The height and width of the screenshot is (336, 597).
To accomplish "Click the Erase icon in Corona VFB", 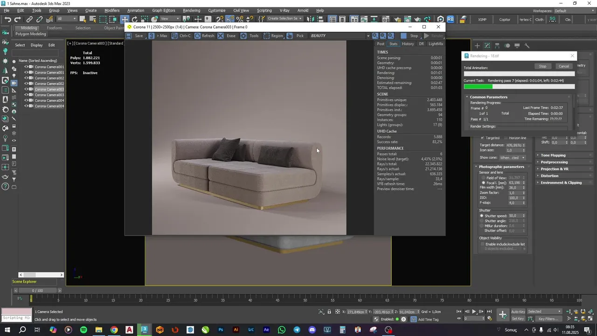I will tap(221, 36).
